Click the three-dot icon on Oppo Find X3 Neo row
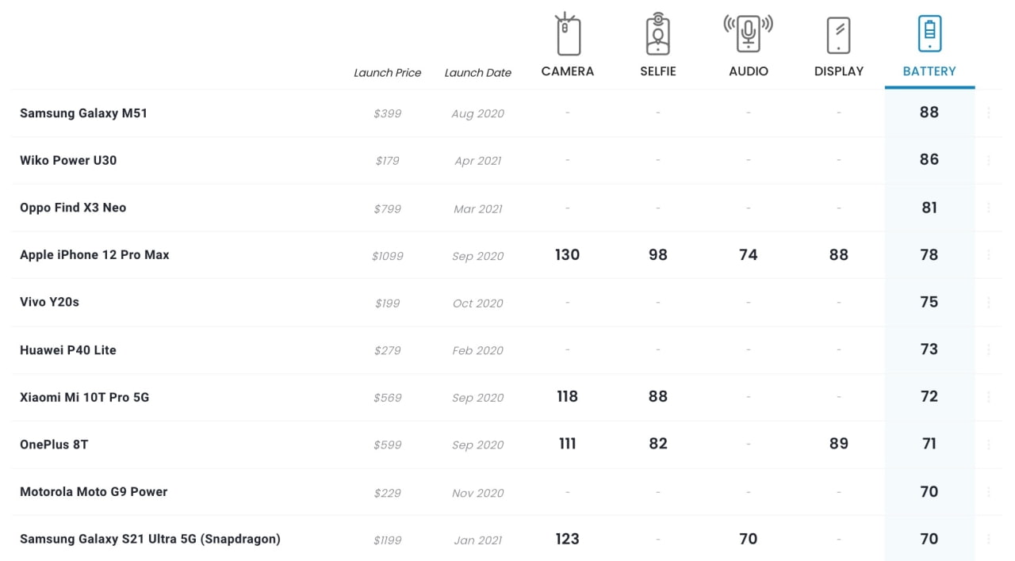This screenshot has width=1015, height=561. [x=988, y=208]
